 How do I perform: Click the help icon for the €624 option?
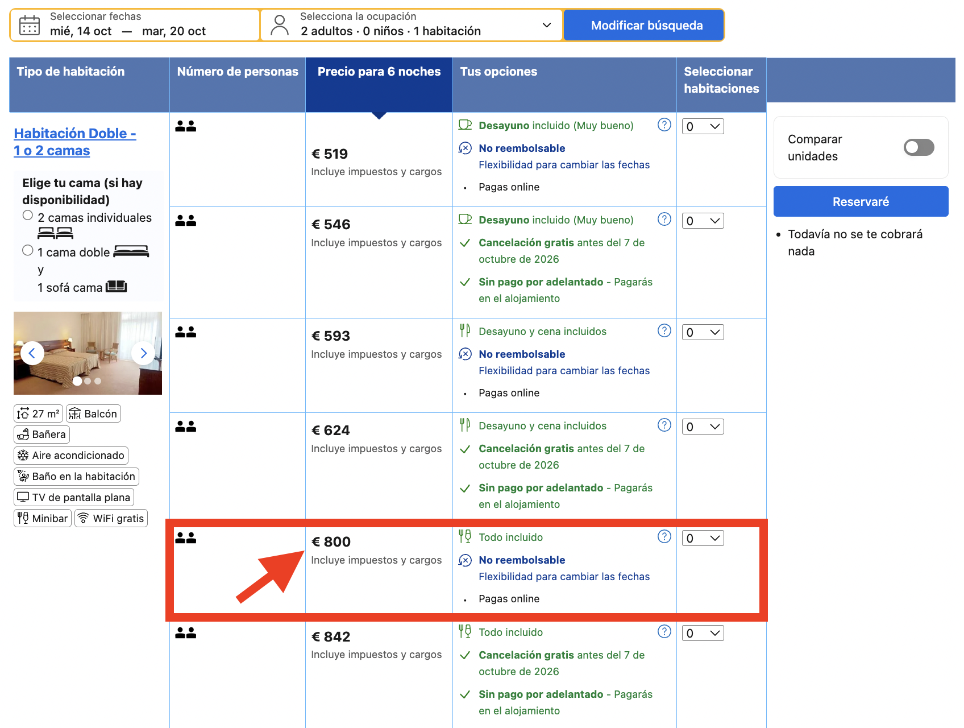click(x=664, y=425)
